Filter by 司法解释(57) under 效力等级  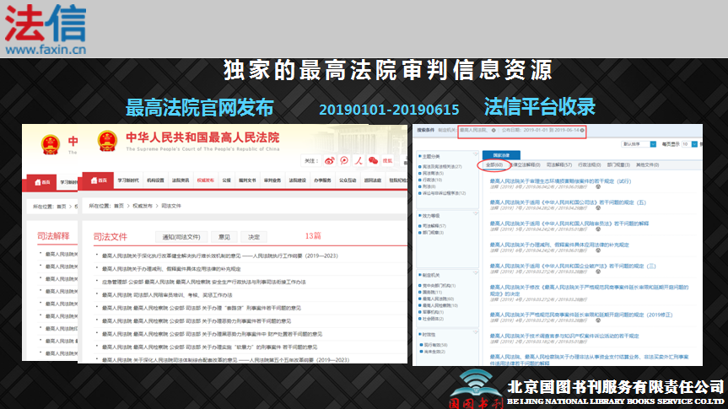pos(434,226)
